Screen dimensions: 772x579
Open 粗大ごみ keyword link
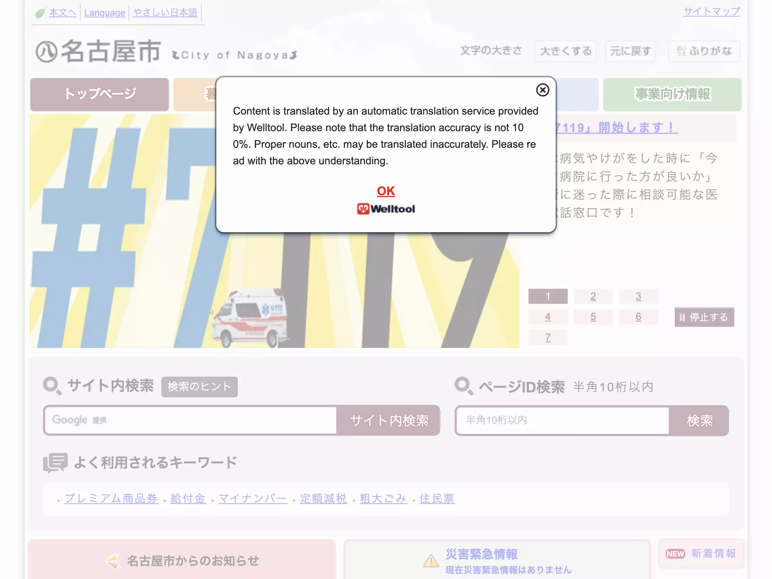[383, 499]
